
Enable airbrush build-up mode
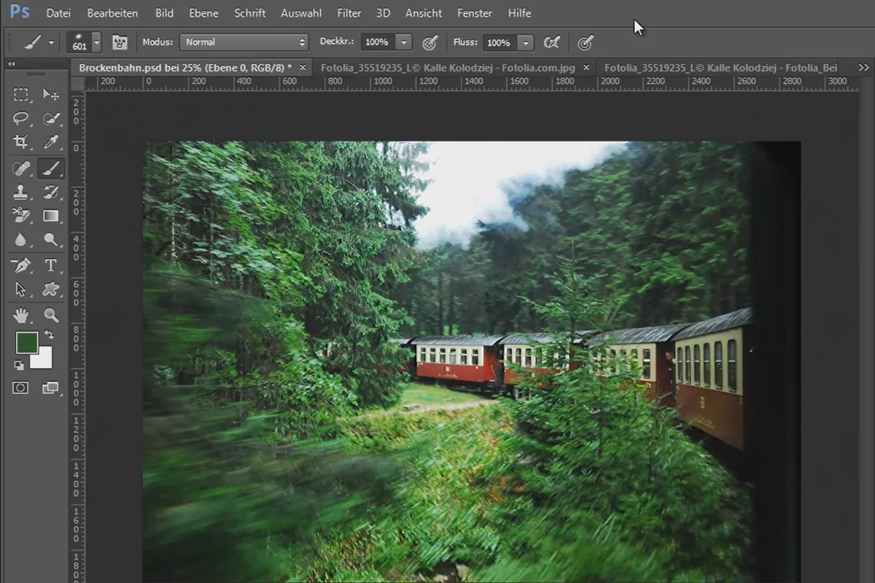[x=552, y=42]
